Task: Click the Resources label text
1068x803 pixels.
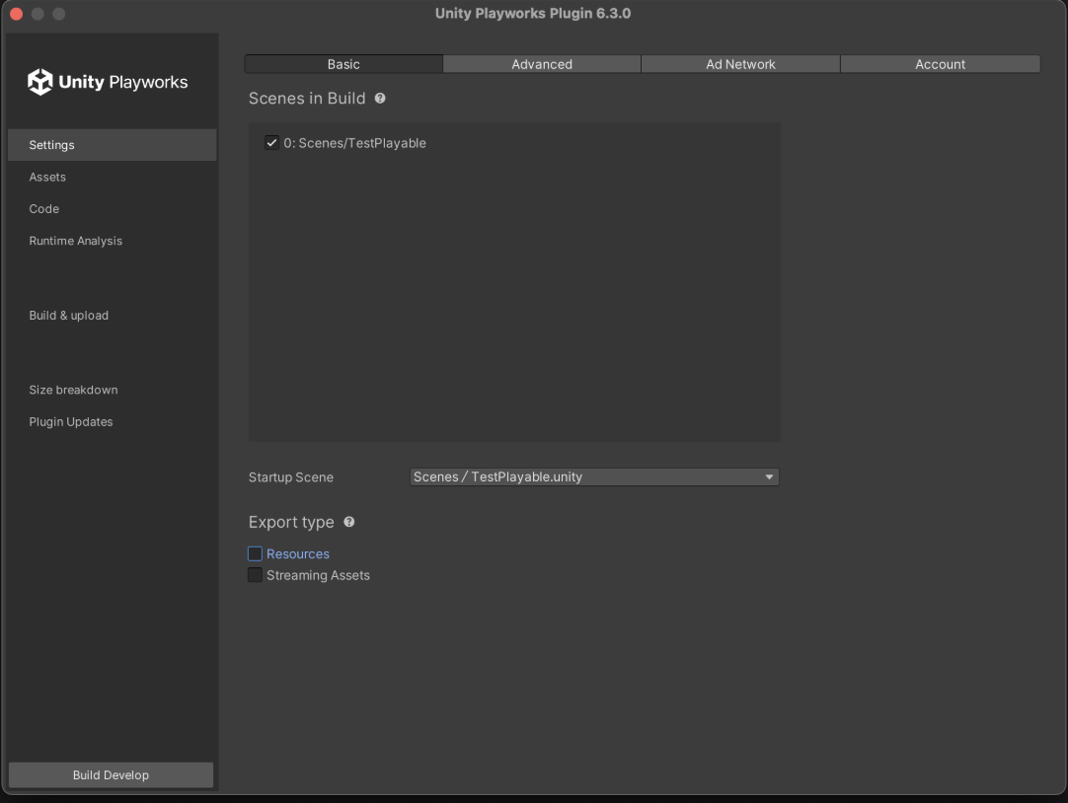Action: pos(298,554)
